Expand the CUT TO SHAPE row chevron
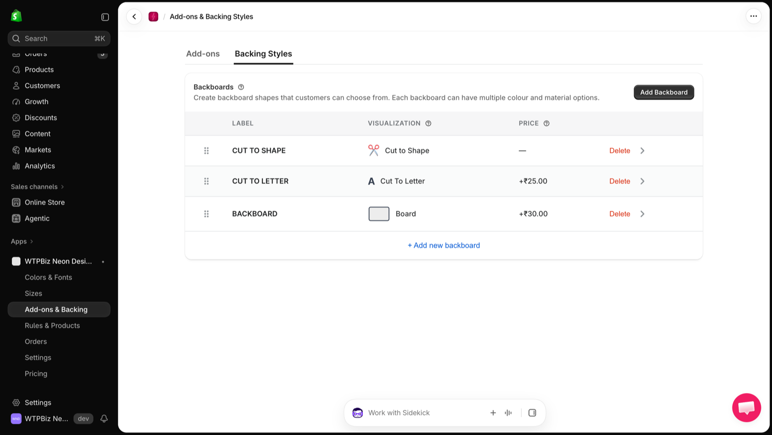The height and width of the screenshot is (435, 772). pyautogui.click(x=642, y=151)
